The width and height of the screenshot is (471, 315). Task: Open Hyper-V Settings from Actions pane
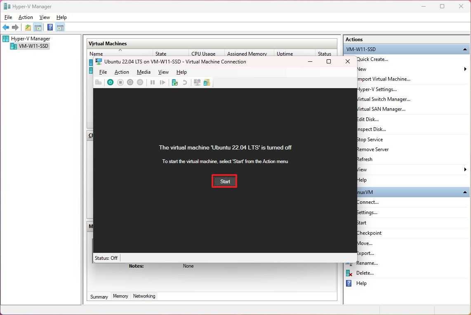pyautogui.click(x=377, y=89)
